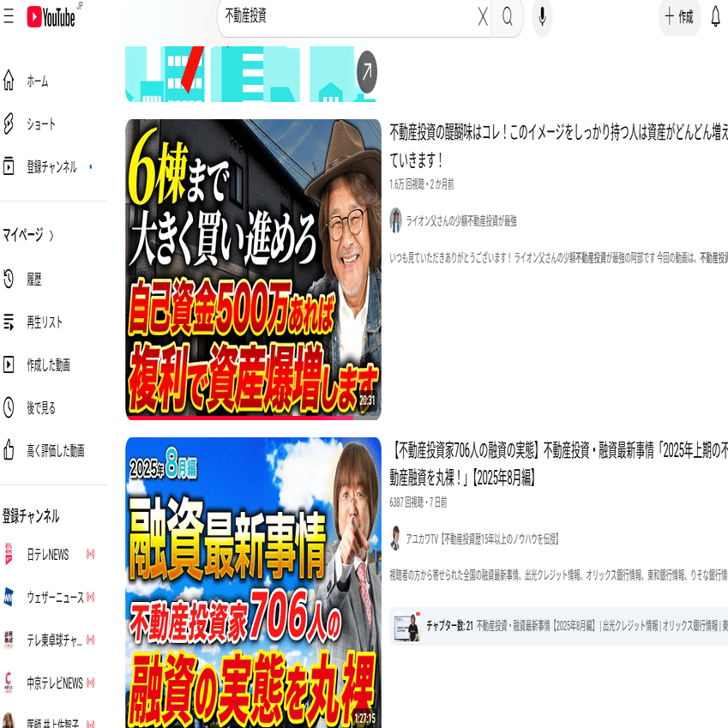Click the 再生リスト list icon
Image resolution: width=728 pixels, height=728 pixels.
coord(9,322)
